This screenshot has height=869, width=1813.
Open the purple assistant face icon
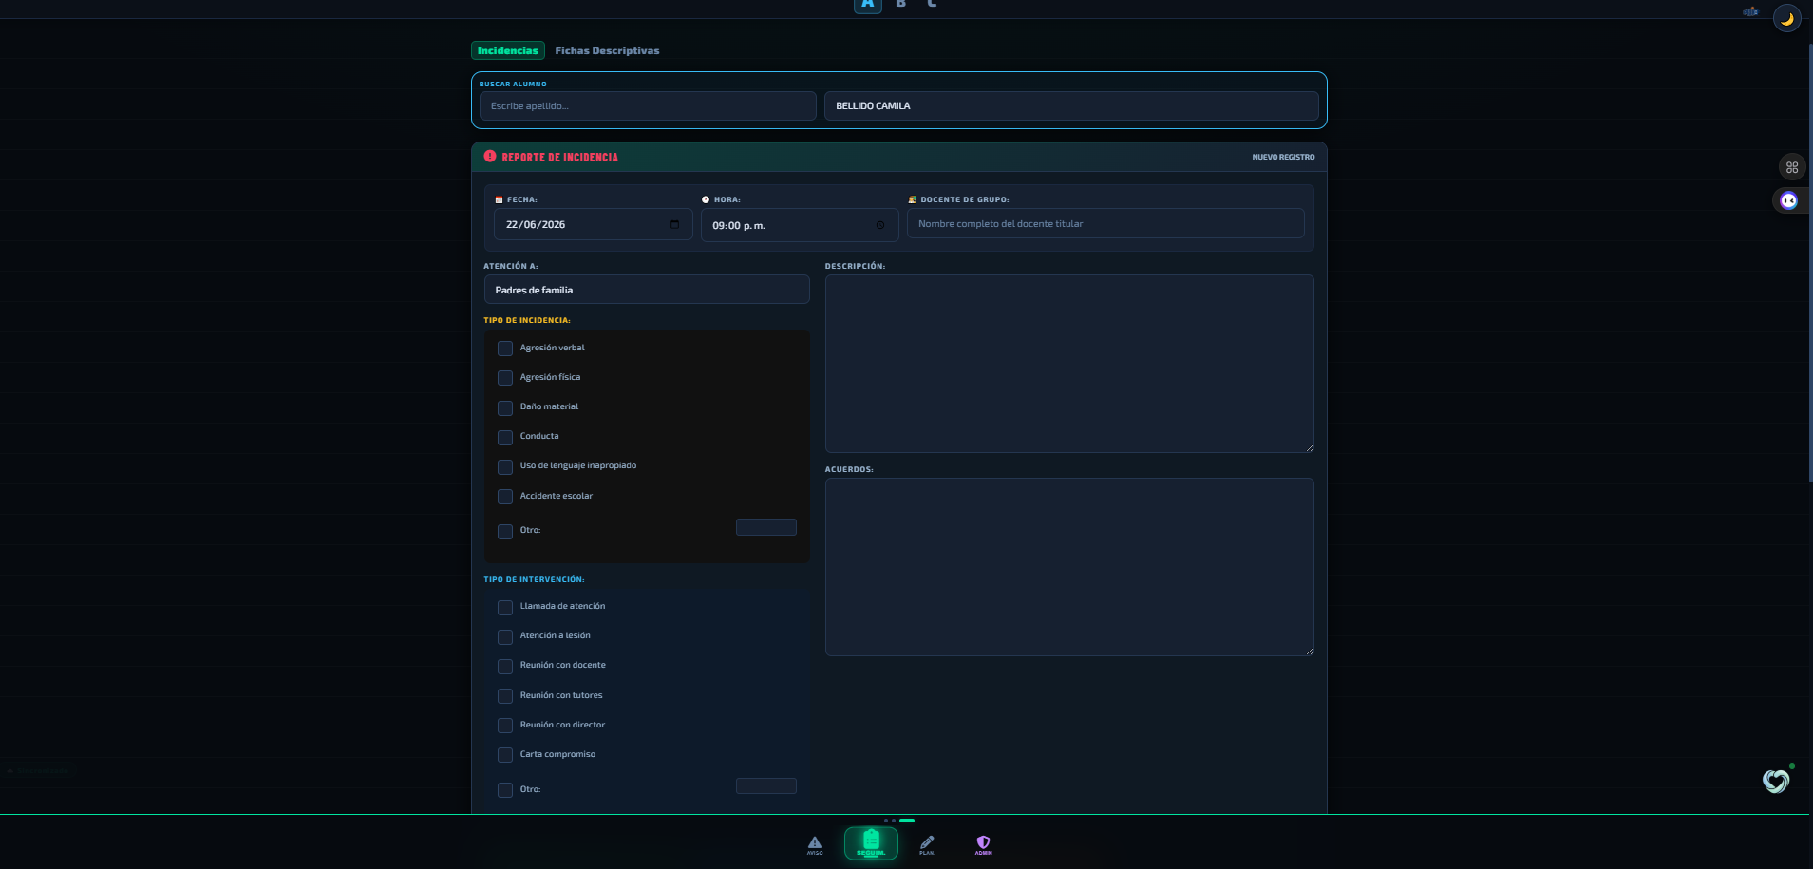(x=1789, y=200)
